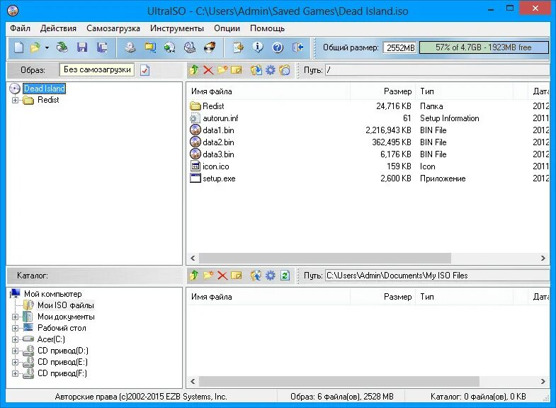Click the Convert image format icon
This screenshot has height=408, width=556.
(x=150, y=47)
